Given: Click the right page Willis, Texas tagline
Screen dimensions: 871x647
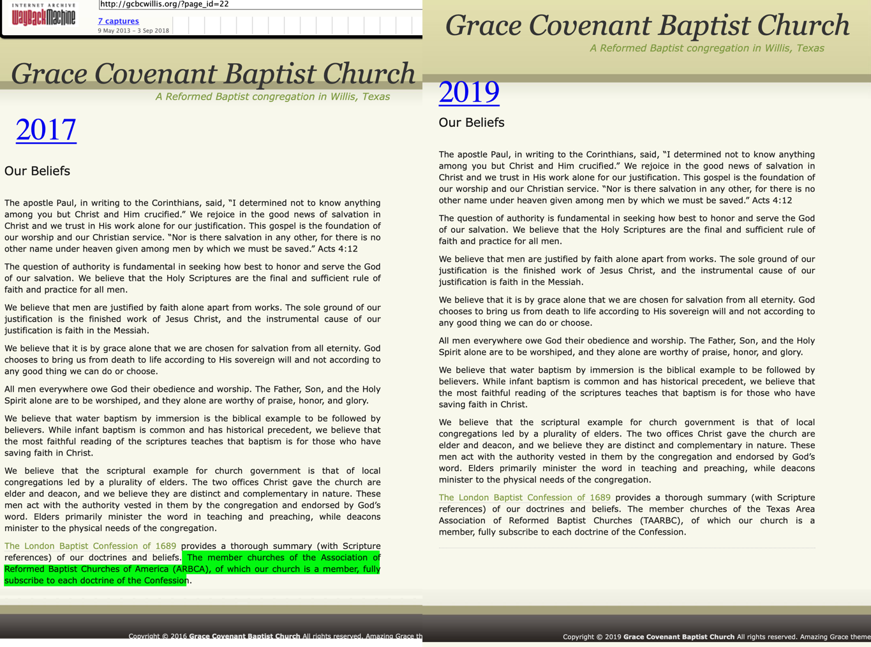Looking at the screenshot, I should [x=706, y=48].
